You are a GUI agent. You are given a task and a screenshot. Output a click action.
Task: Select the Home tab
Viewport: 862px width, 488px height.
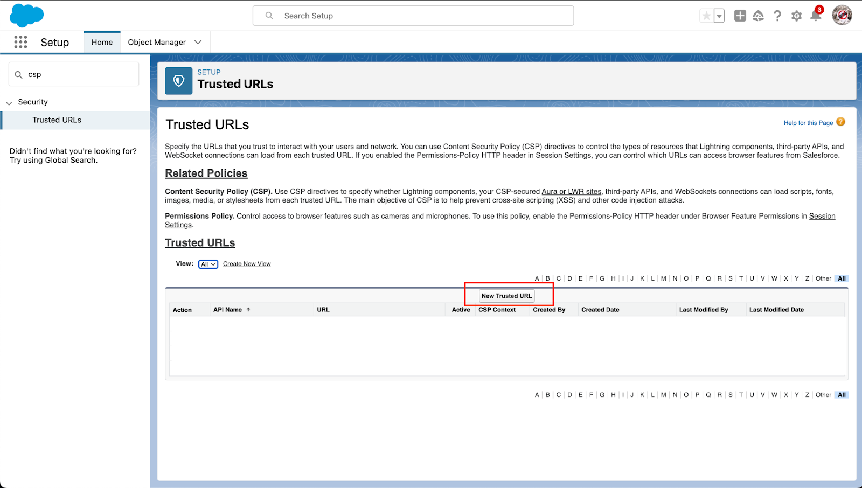coord(102,41)
